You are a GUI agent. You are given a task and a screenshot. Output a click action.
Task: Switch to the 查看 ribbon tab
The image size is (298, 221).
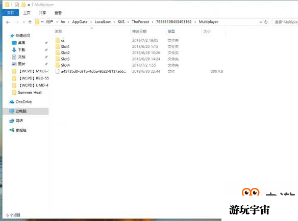[x=58, y=13]
